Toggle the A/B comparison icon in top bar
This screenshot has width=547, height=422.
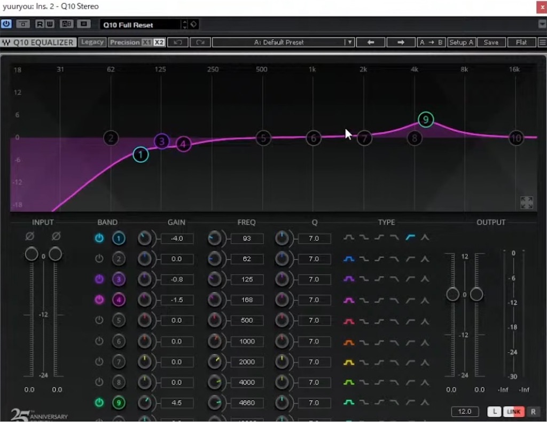(x=66, y=24)
